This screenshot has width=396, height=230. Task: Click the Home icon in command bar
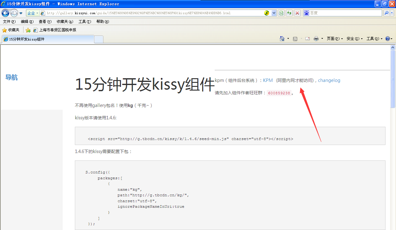[282, 39]
